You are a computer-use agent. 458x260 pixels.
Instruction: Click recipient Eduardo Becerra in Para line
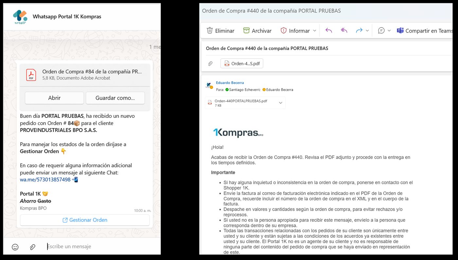(280, 89)
